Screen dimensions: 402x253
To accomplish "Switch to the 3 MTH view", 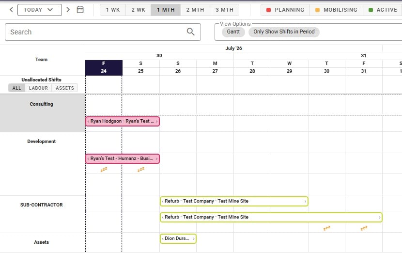I will (x=224, y=10).
